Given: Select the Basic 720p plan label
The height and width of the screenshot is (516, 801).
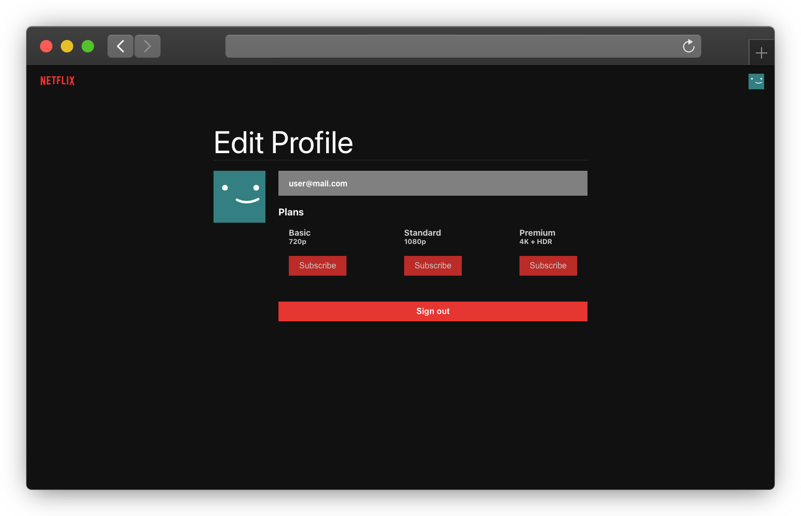Looking at the screenshot, I should pyautogui.click(x=299, y=236).
